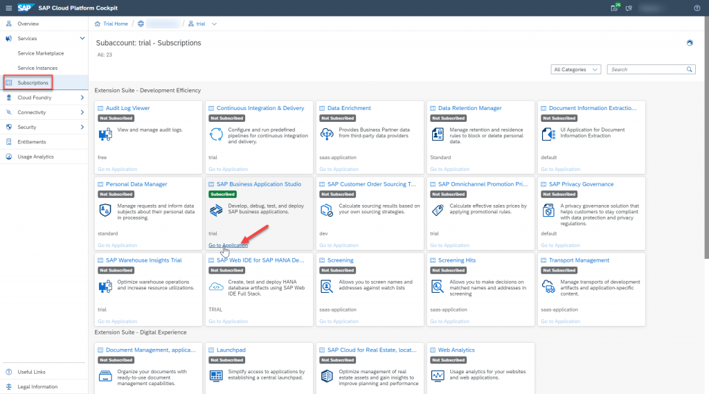The width and height of the screenshot is (709, 394).
Task: Click the trial breadcrumb link
Action: [x=201, y=24]
